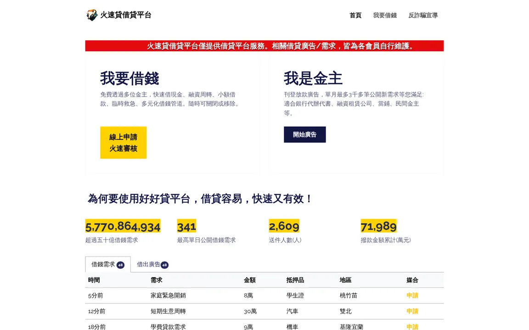This screenshot has height=330, width=529.
Task: Click the 2,609 applicants statistic
Action: [284, 226]
